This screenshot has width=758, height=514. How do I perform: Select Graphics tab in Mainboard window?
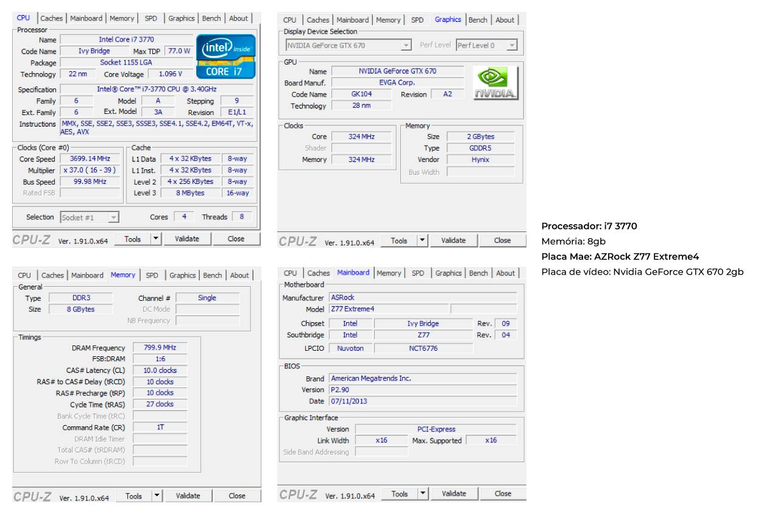448,273
